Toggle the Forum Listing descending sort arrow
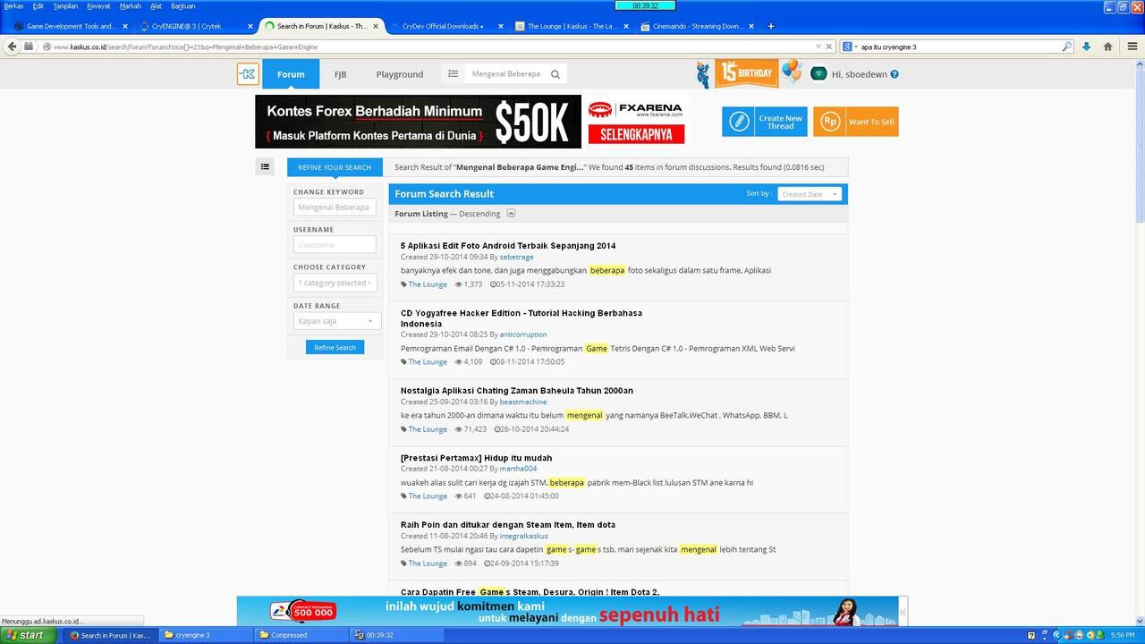 tap(511, 213)
